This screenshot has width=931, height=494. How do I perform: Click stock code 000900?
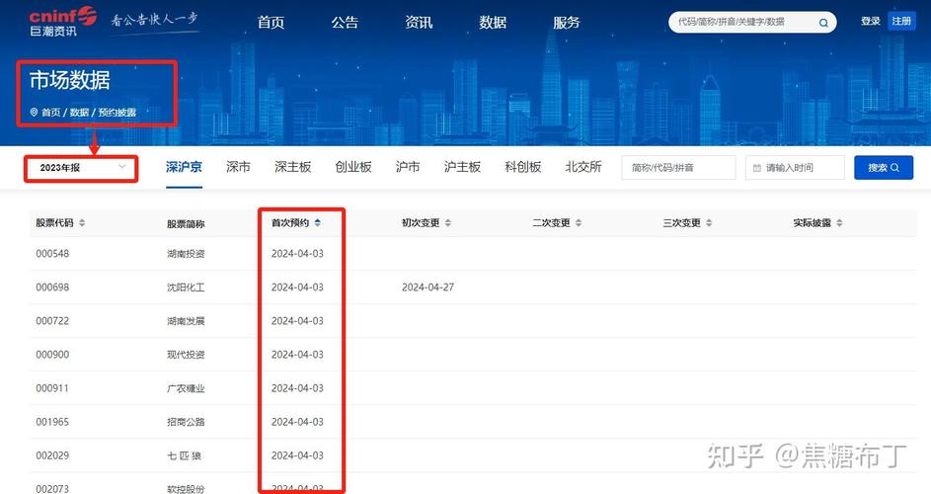[x=52, y=355]
